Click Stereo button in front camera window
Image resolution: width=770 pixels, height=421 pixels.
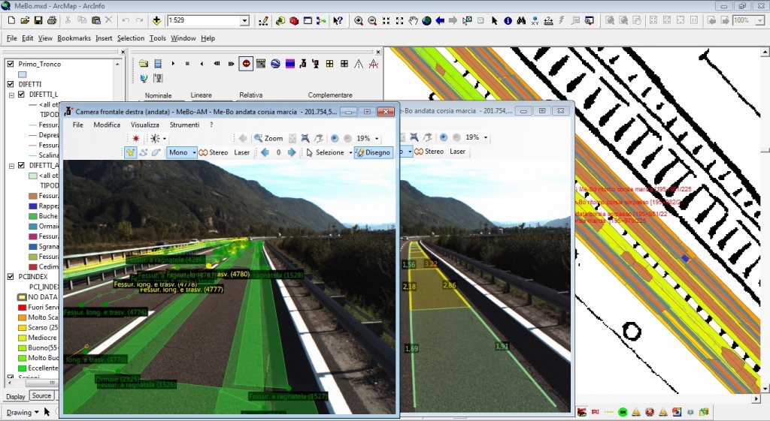click(x=214, y=152)
